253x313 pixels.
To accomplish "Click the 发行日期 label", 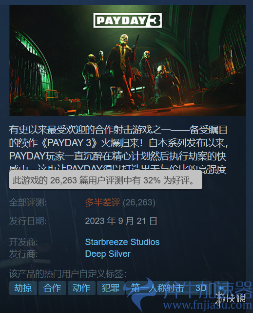I will (28, 221).
